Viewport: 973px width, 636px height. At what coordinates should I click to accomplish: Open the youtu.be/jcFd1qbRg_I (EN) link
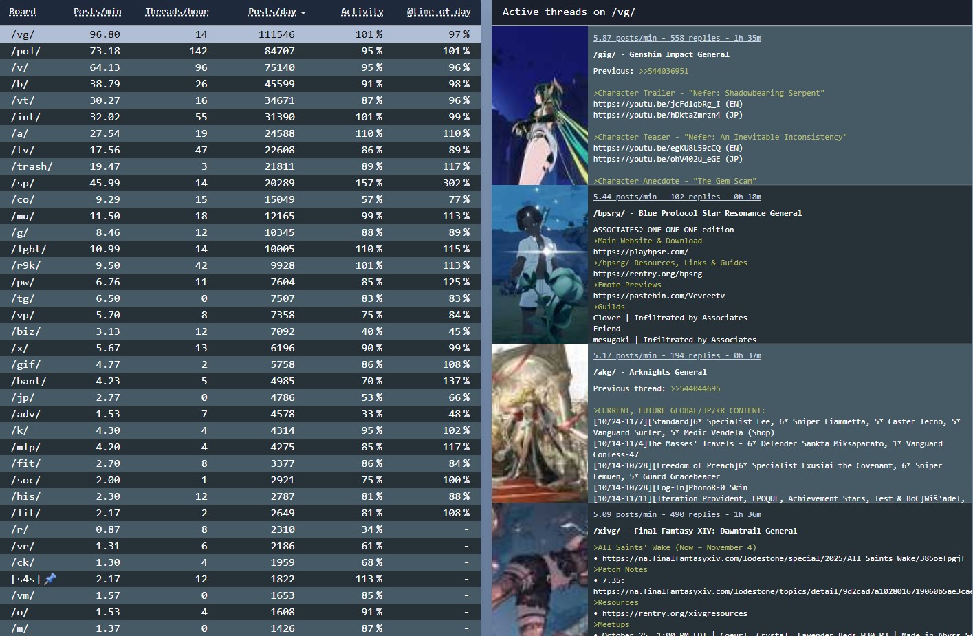pyautogui.click(x=668, y=104)
